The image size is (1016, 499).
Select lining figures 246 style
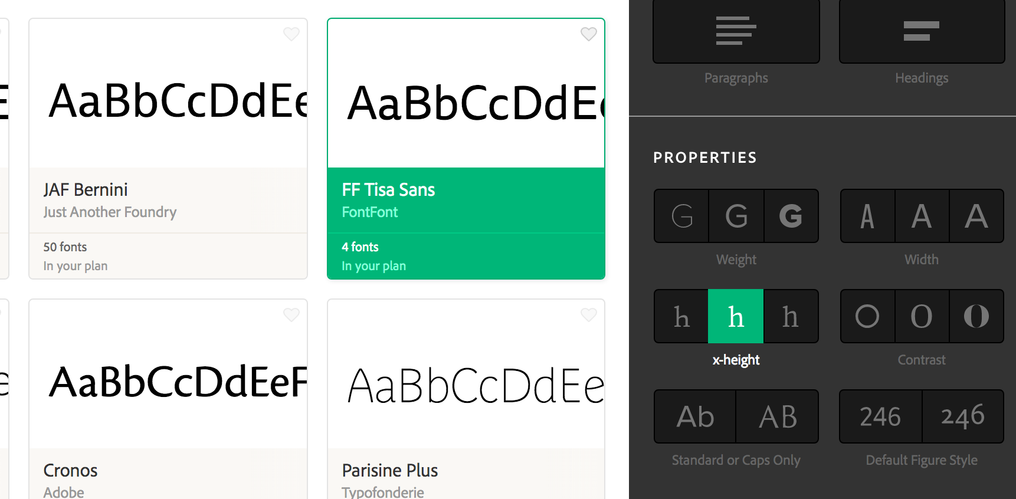pos(881,416)
